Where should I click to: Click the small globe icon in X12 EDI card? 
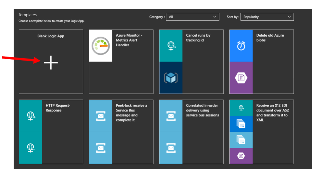(x=241, y=108)
